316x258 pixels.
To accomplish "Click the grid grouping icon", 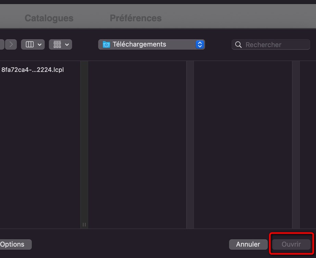I will (58, 45).
